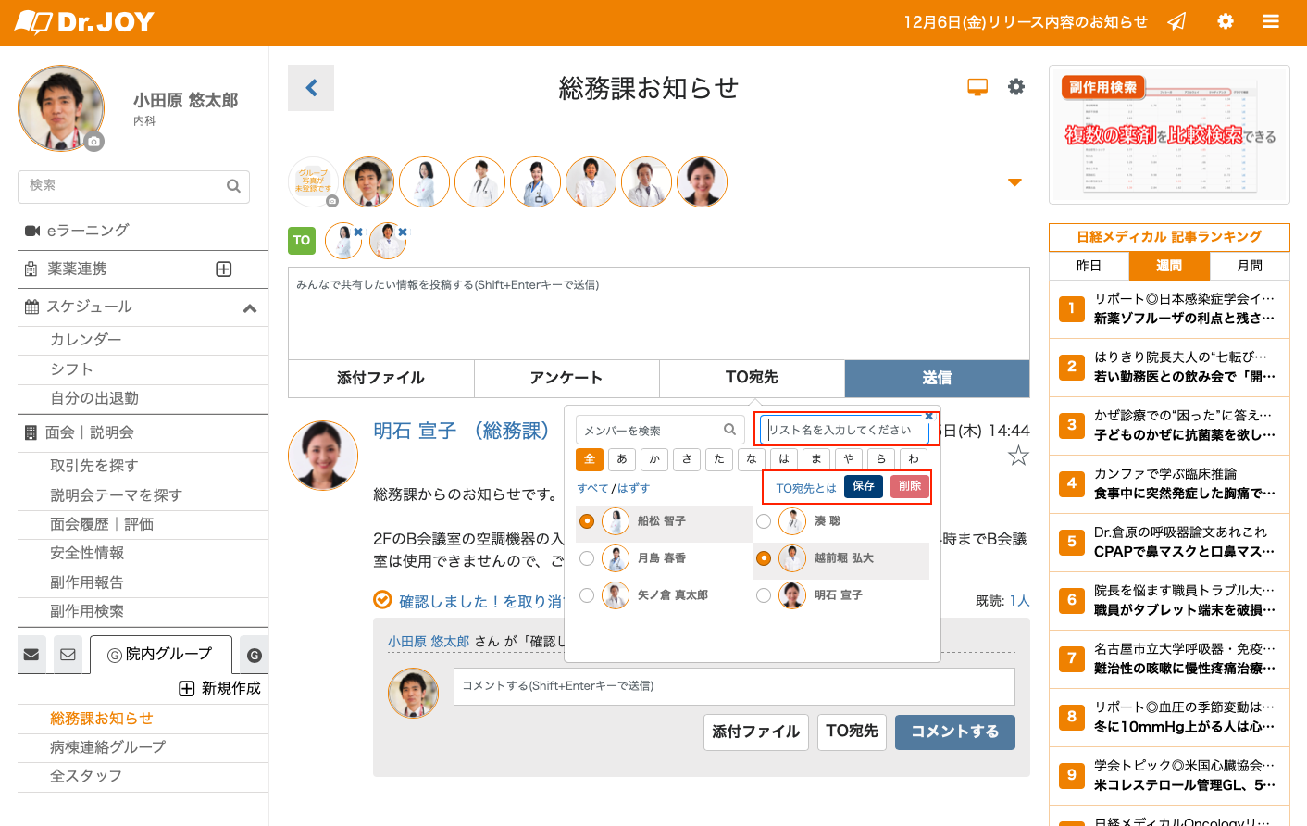
Task: Click the magnifier in member search
Action: coord(730,430)
